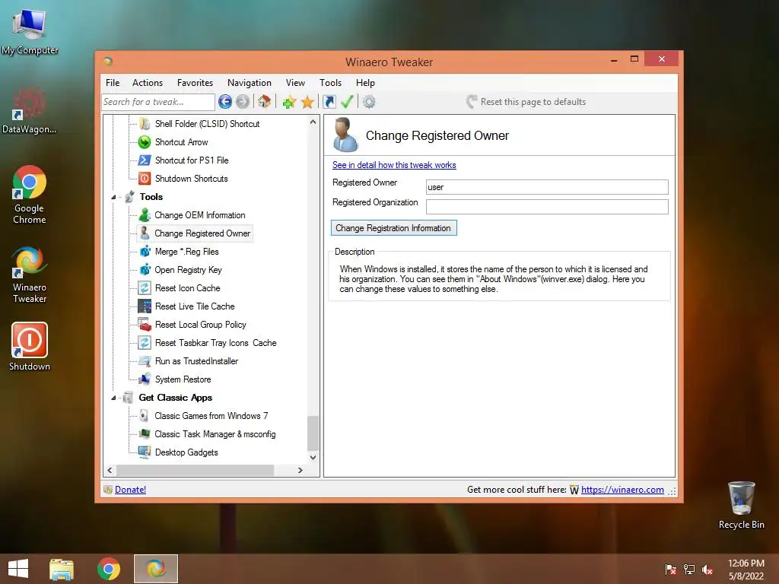Open the File menu

pos(113,83)
